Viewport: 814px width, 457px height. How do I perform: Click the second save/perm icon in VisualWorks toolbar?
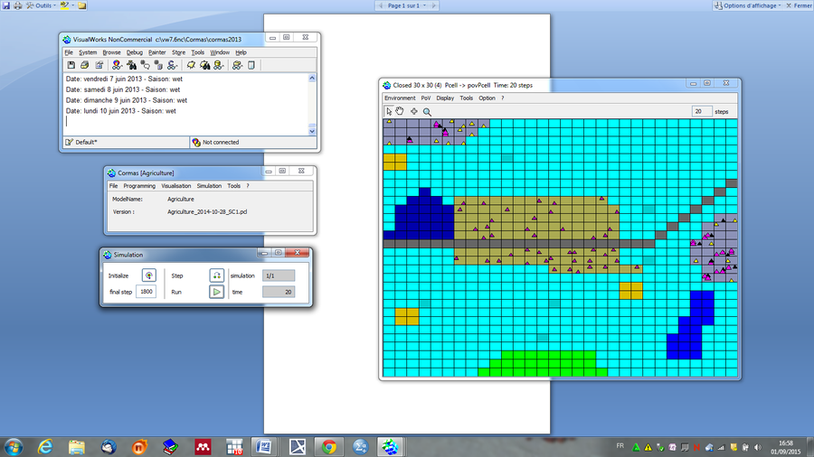85,65
